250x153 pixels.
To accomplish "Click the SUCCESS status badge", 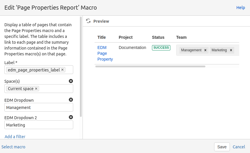I will [x=161, y=48].
